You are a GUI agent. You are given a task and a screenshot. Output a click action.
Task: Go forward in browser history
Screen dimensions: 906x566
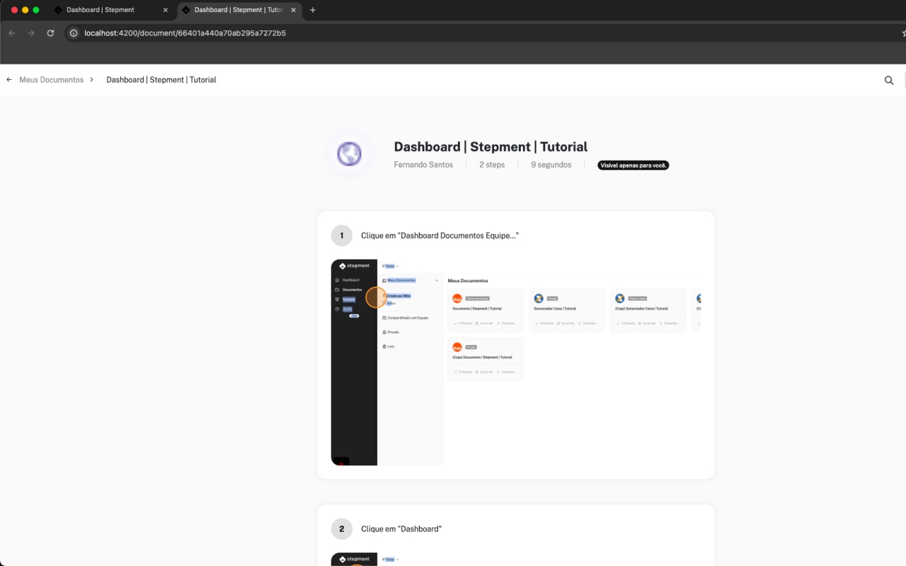[31, 33]
